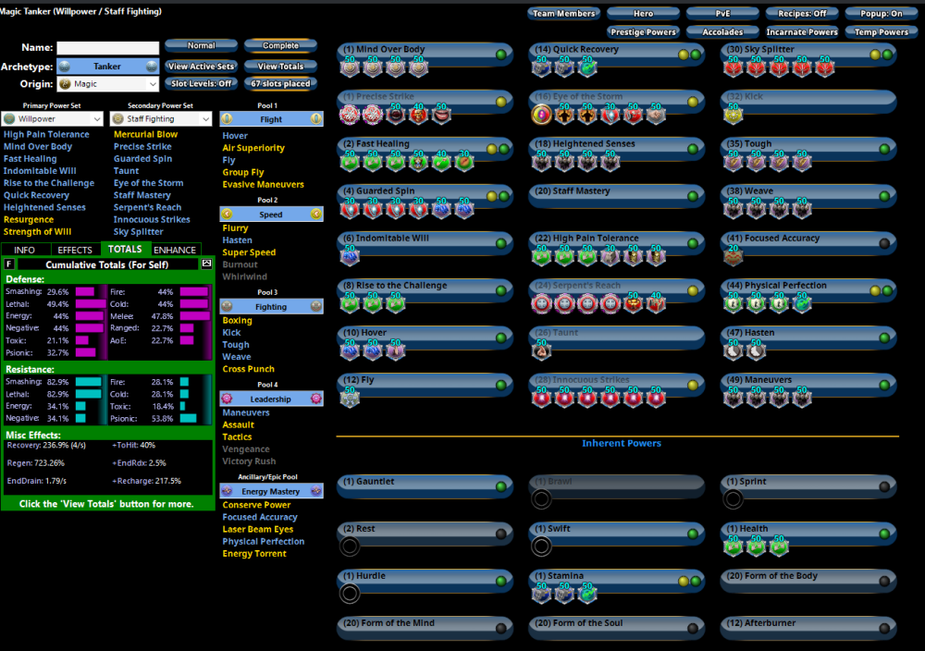Switch to the INFO tab

(25, 250)
